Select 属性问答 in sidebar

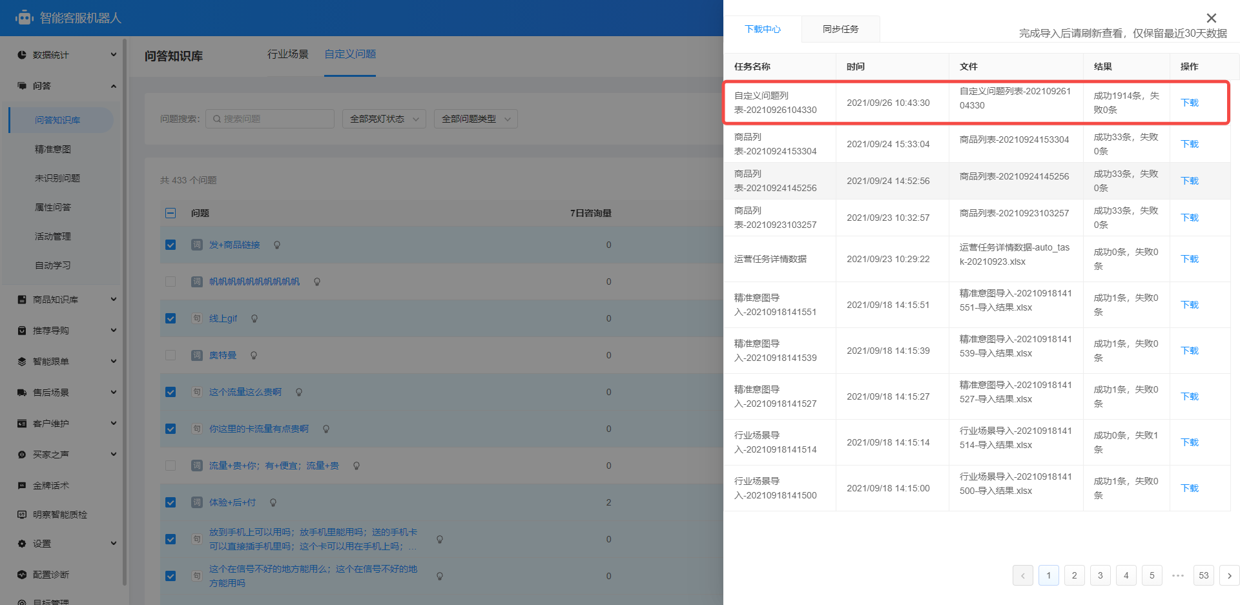pyautogui.click(x=53, y=207)
